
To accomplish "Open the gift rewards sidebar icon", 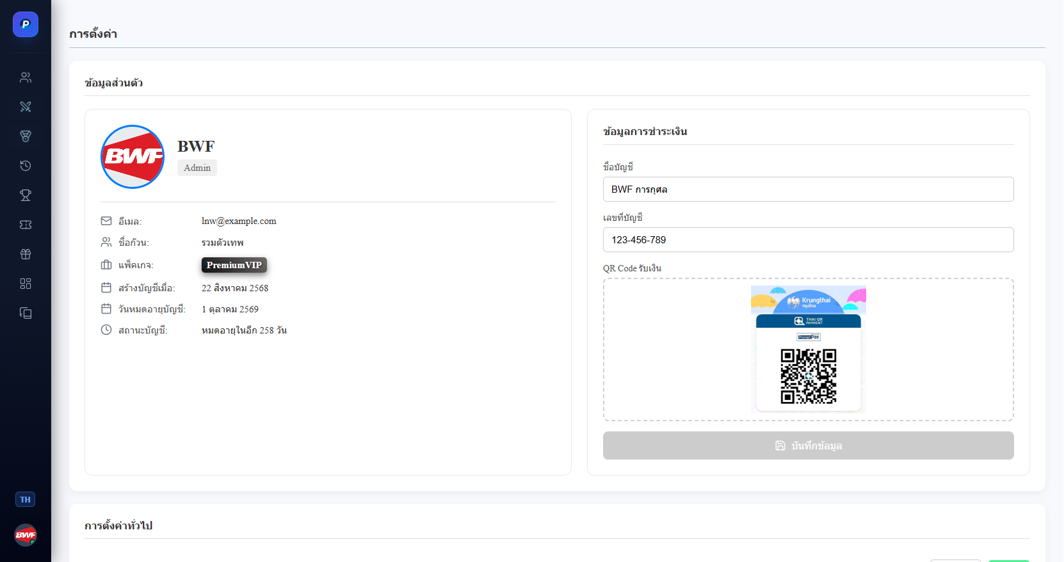I will click(x=26, y=254).
